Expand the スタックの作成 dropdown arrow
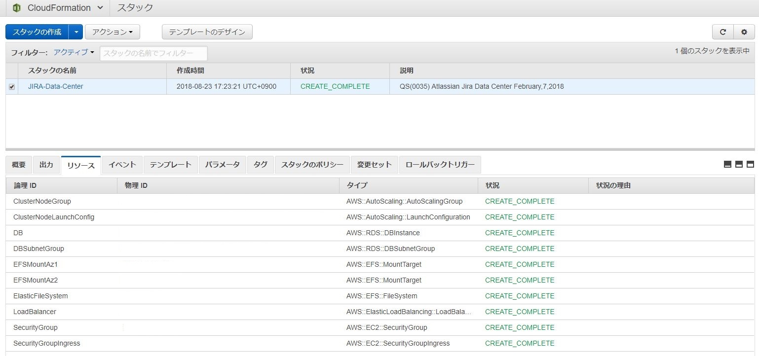759x356 pixels. (76, 32)
